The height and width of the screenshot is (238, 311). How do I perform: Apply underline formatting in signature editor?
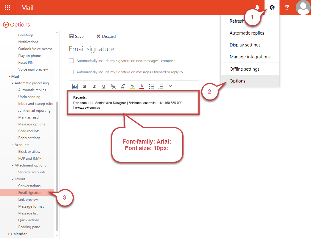coord(104,86)
